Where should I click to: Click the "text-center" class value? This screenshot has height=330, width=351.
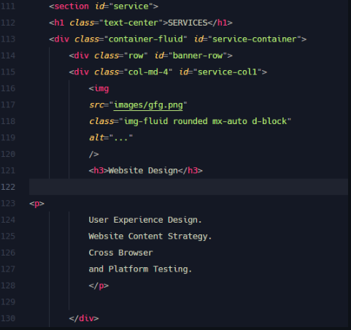pos(131,23)
